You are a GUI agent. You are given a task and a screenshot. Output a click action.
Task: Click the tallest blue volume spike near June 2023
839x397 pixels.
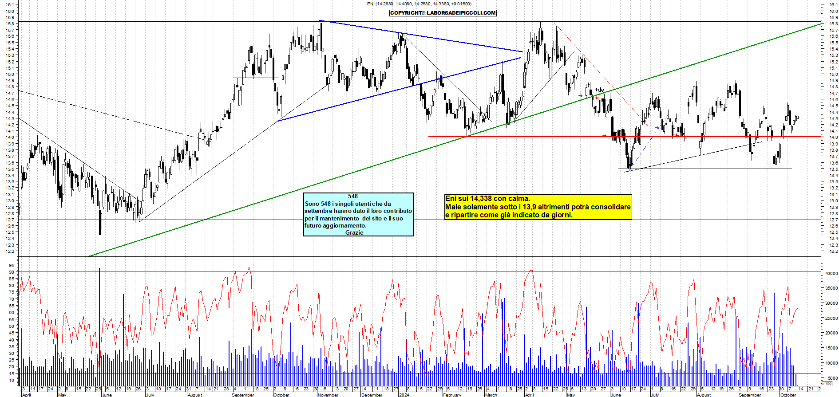[99, 326]
